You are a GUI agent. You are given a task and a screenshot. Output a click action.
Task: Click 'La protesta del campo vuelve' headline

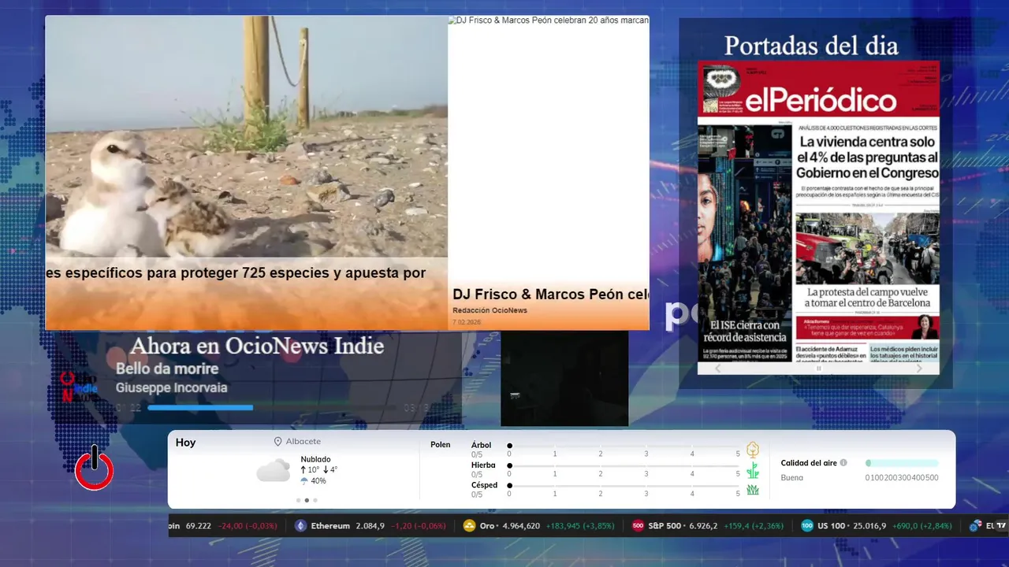[867, 297]
